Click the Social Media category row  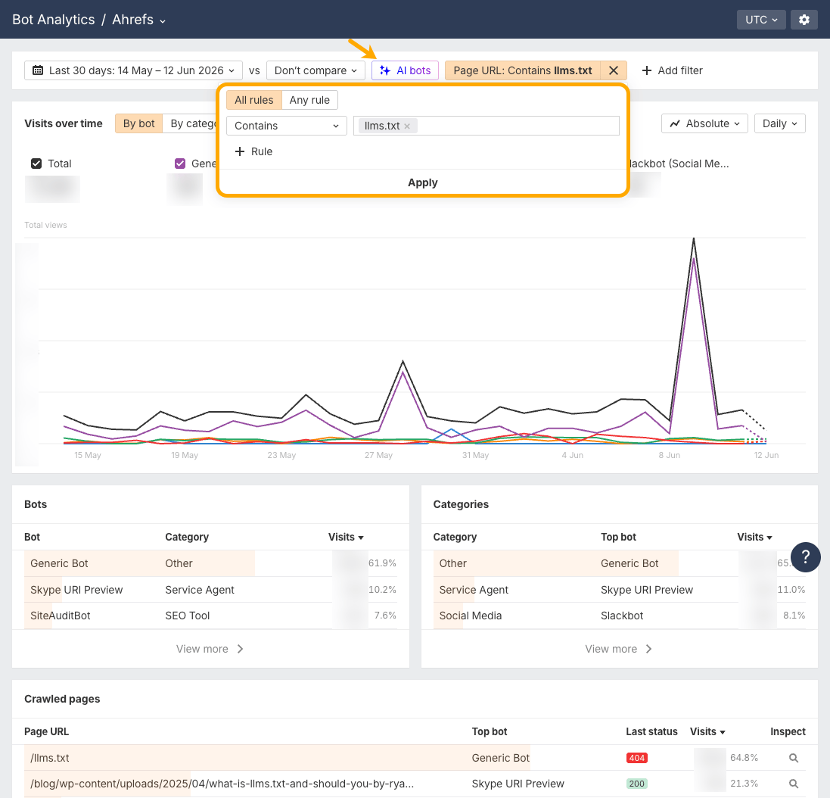click(x=620, y=616)
